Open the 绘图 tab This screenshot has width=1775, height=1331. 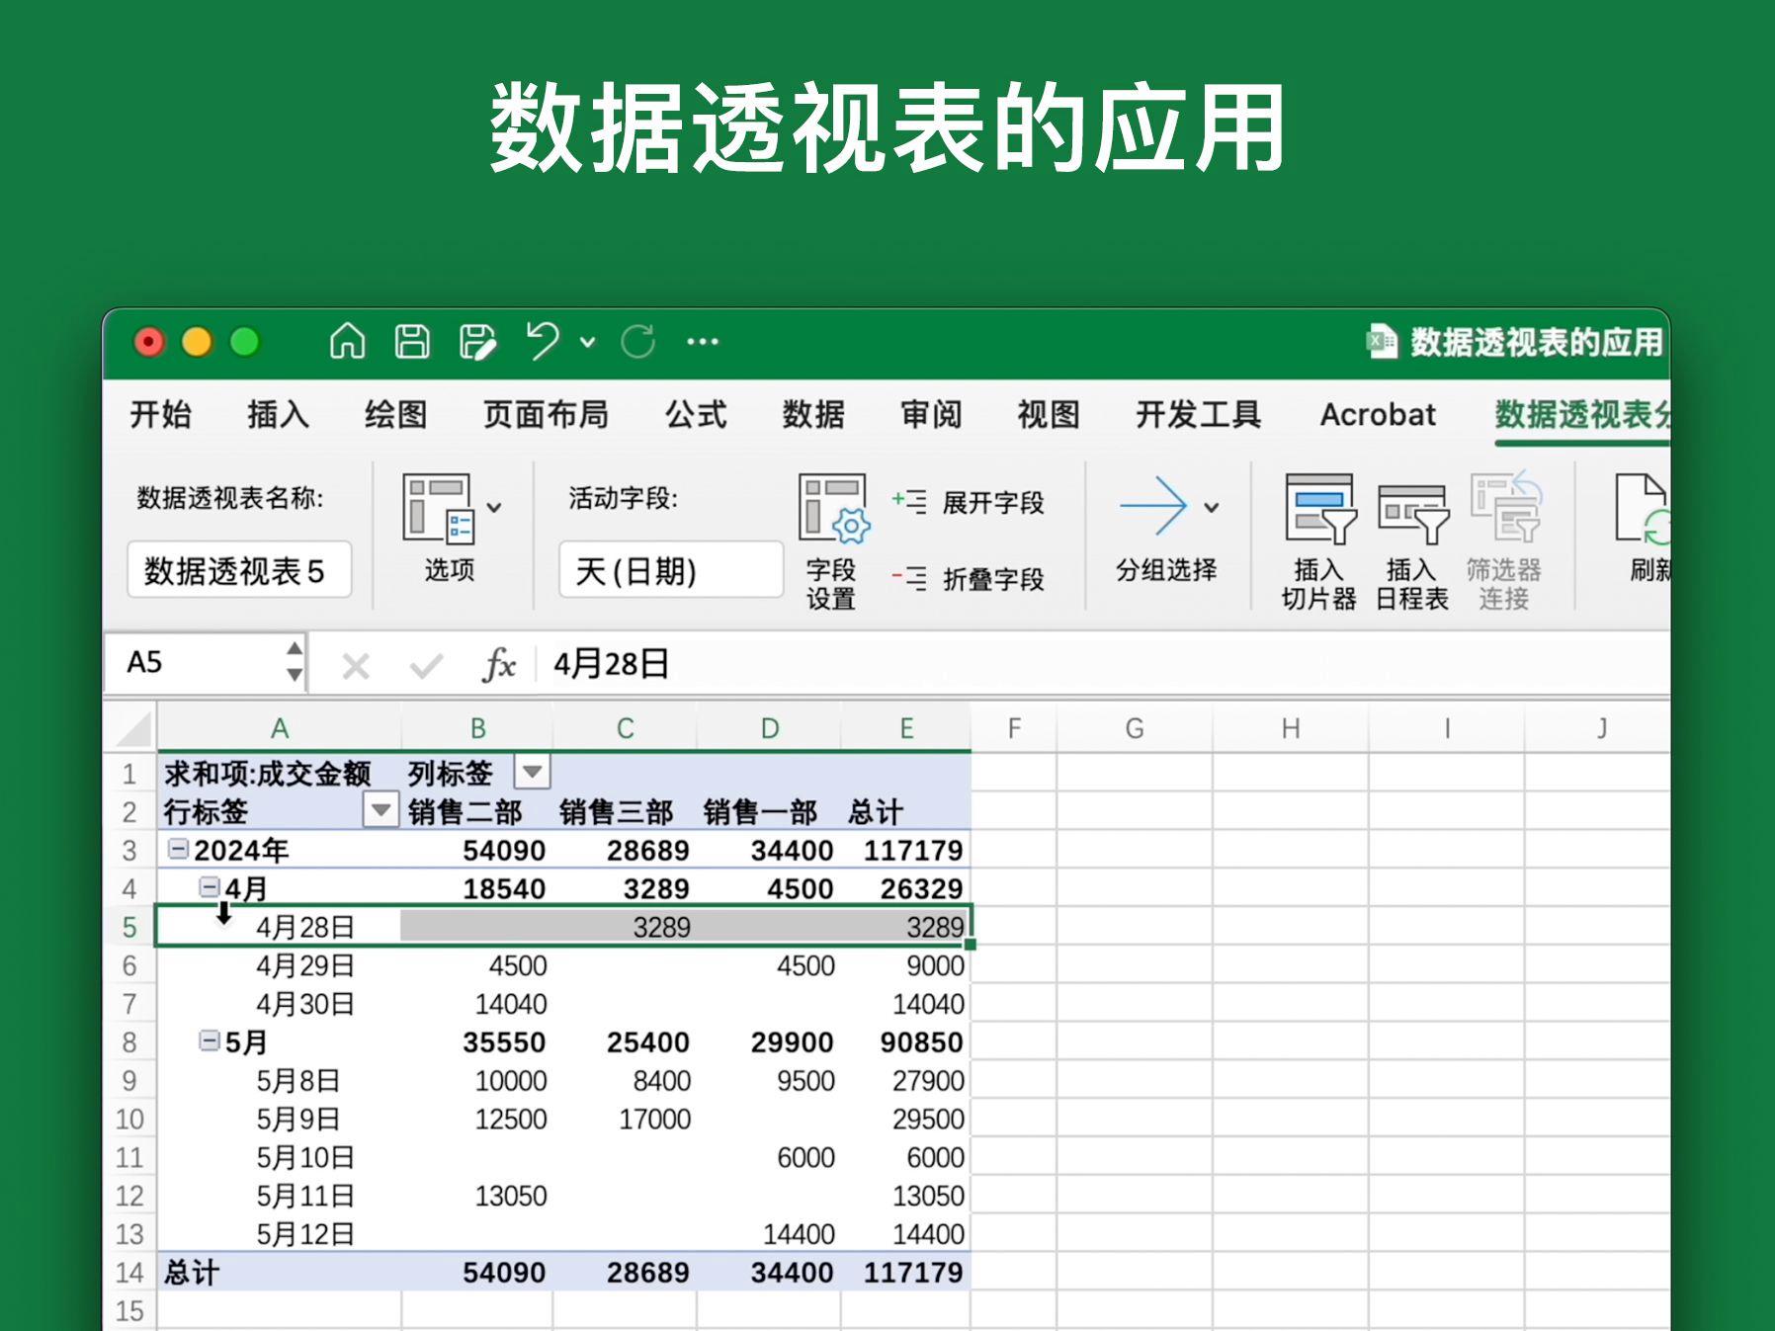pyautogui.click(x=395, y=414)
